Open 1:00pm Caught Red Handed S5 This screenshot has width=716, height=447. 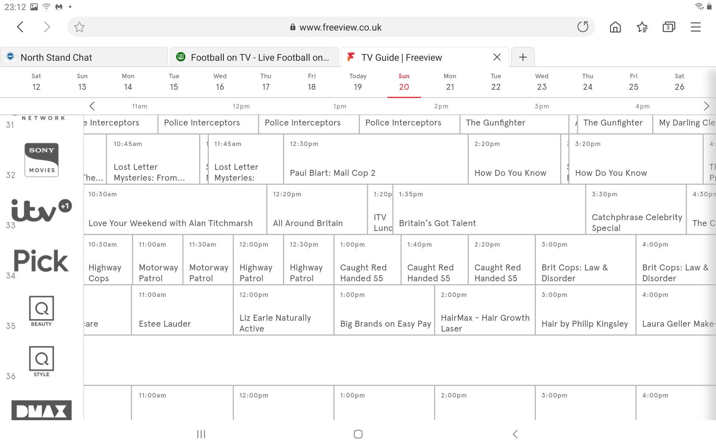pos(367,260)
